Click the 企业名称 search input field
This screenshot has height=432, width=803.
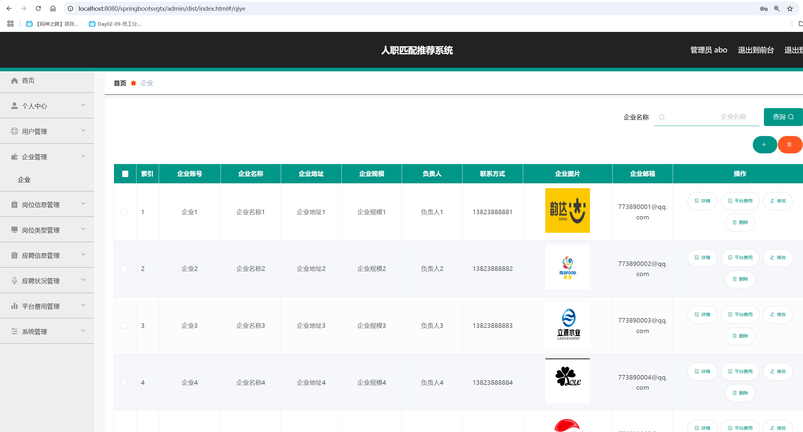(x=707, y=117)
